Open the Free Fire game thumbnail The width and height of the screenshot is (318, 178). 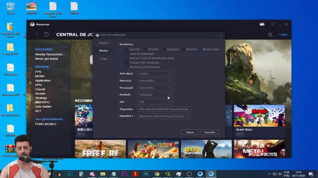coord(100,149)
